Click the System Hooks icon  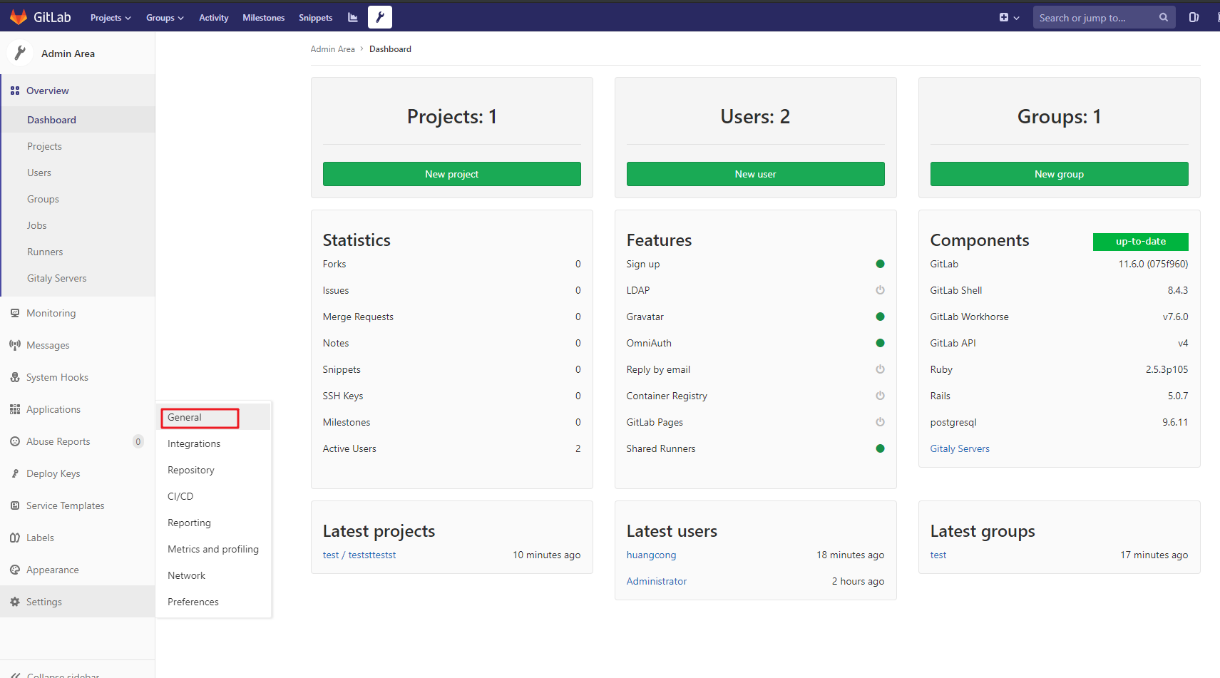click(x=15, y=377)
